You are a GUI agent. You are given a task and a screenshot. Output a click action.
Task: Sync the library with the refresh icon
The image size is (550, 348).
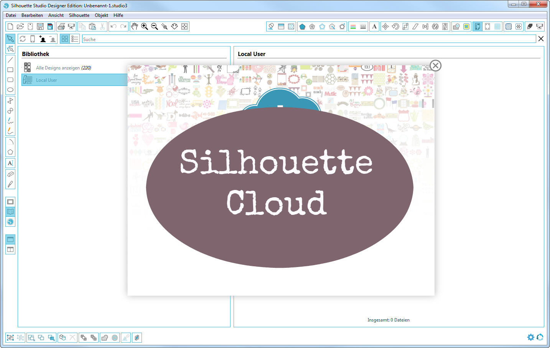click(x=23, y=39)
